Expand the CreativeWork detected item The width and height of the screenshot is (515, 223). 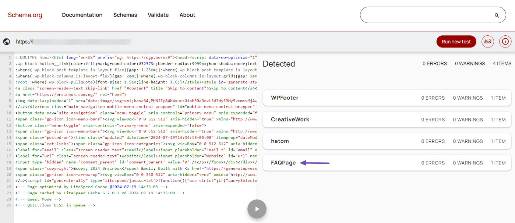click(x=387, y=120)
